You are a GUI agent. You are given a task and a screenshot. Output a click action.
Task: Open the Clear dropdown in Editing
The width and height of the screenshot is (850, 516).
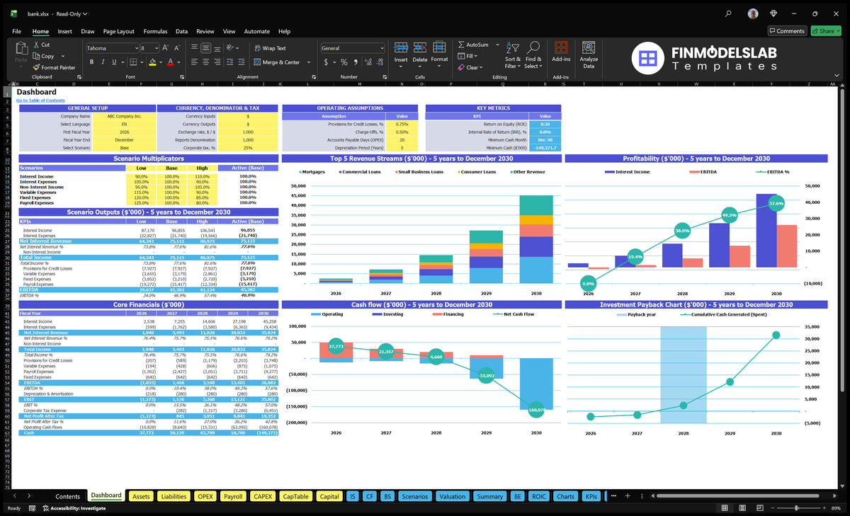point(470,67)
